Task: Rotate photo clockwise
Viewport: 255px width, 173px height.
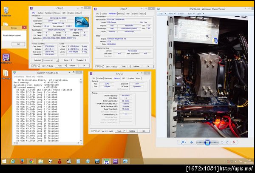Action: (x=227, y=142)
